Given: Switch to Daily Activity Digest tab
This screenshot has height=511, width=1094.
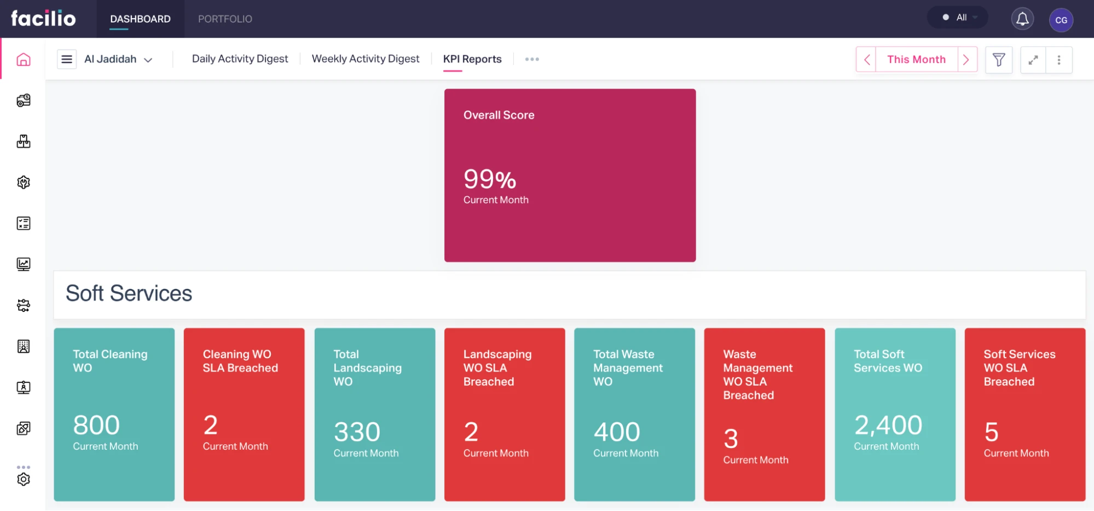Looking at the screenshot, I should tap(240, 59).
